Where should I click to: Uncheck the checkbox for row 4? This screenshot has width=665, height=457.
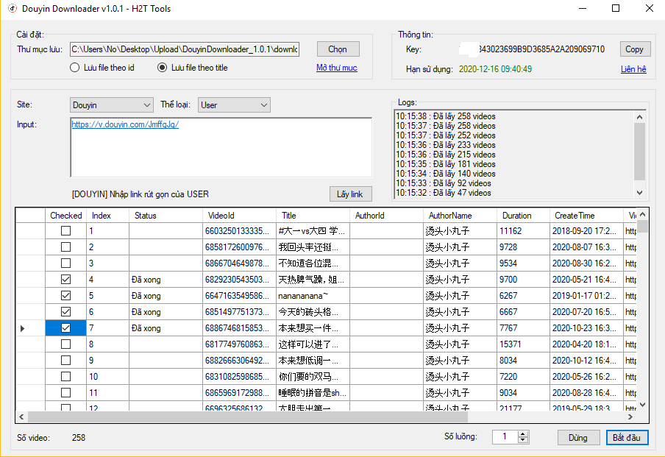click(x=65, y=279)
